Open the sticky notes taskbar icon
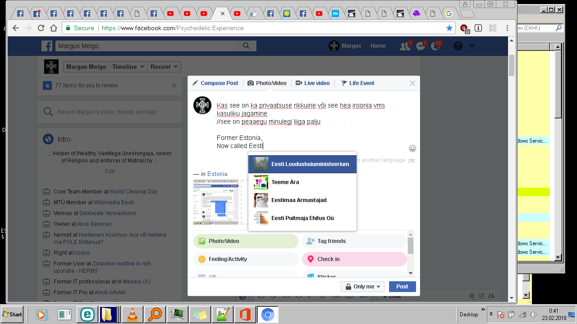This screenshot has width=577, height=324. click(200, 315)
